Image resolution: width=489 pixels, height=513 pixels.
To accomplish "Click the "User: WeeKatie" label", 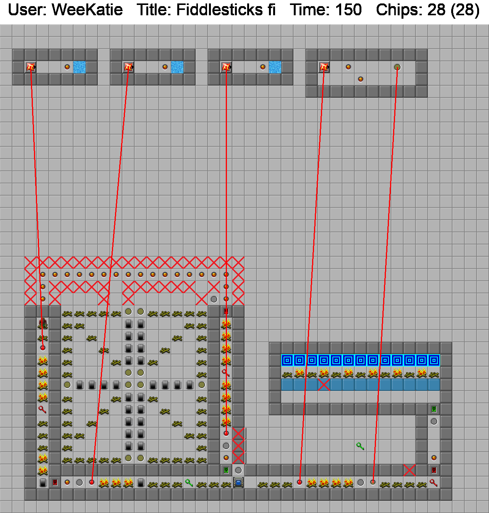I will pyautogui.click(x=65, y=10).
